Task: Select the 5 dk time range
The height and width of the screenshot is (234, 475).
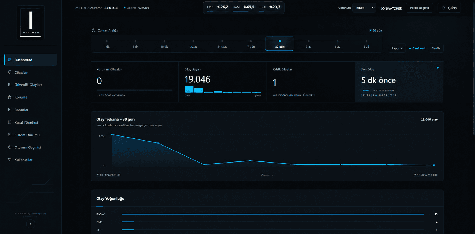Action: point(136,44)
